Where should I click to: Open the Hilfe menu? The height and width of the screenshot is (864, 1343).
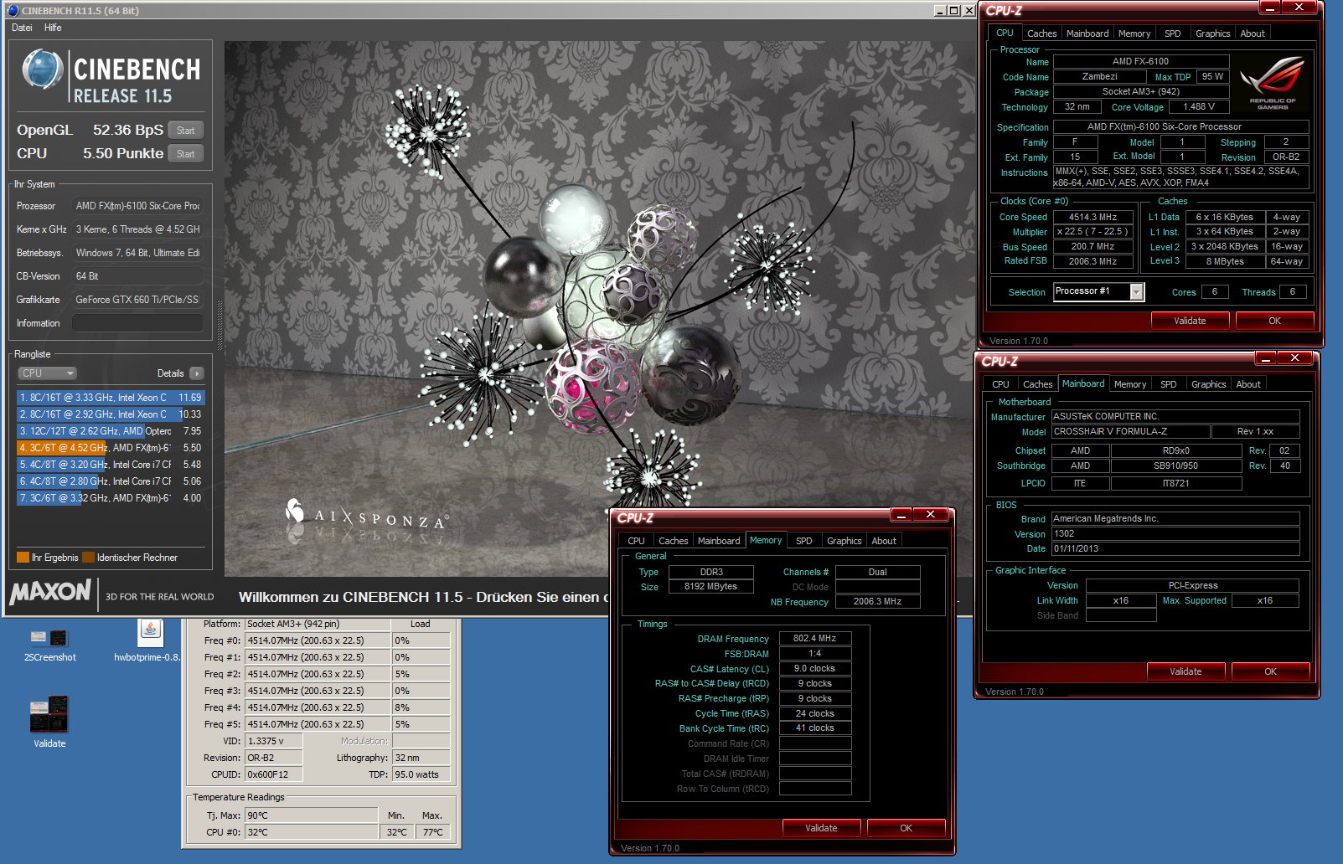pyautogui.click(x=53, y=28)
